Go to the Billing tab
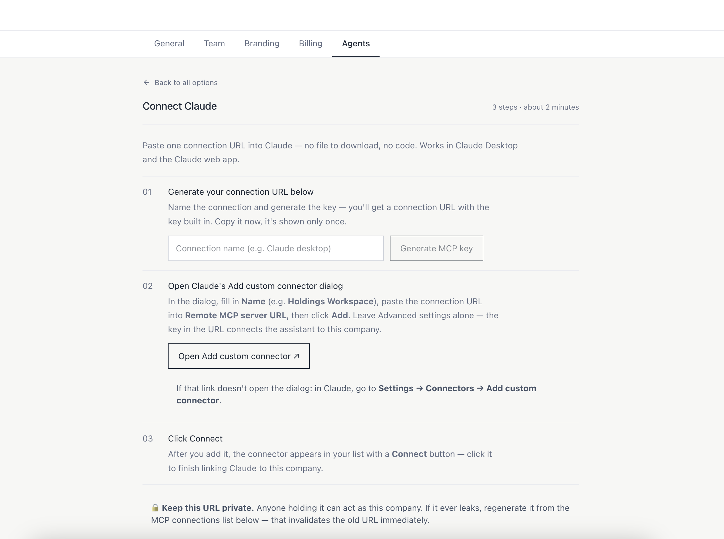This screenshot has height=539, width=724. pyautogui.click(x=310, y=43)
